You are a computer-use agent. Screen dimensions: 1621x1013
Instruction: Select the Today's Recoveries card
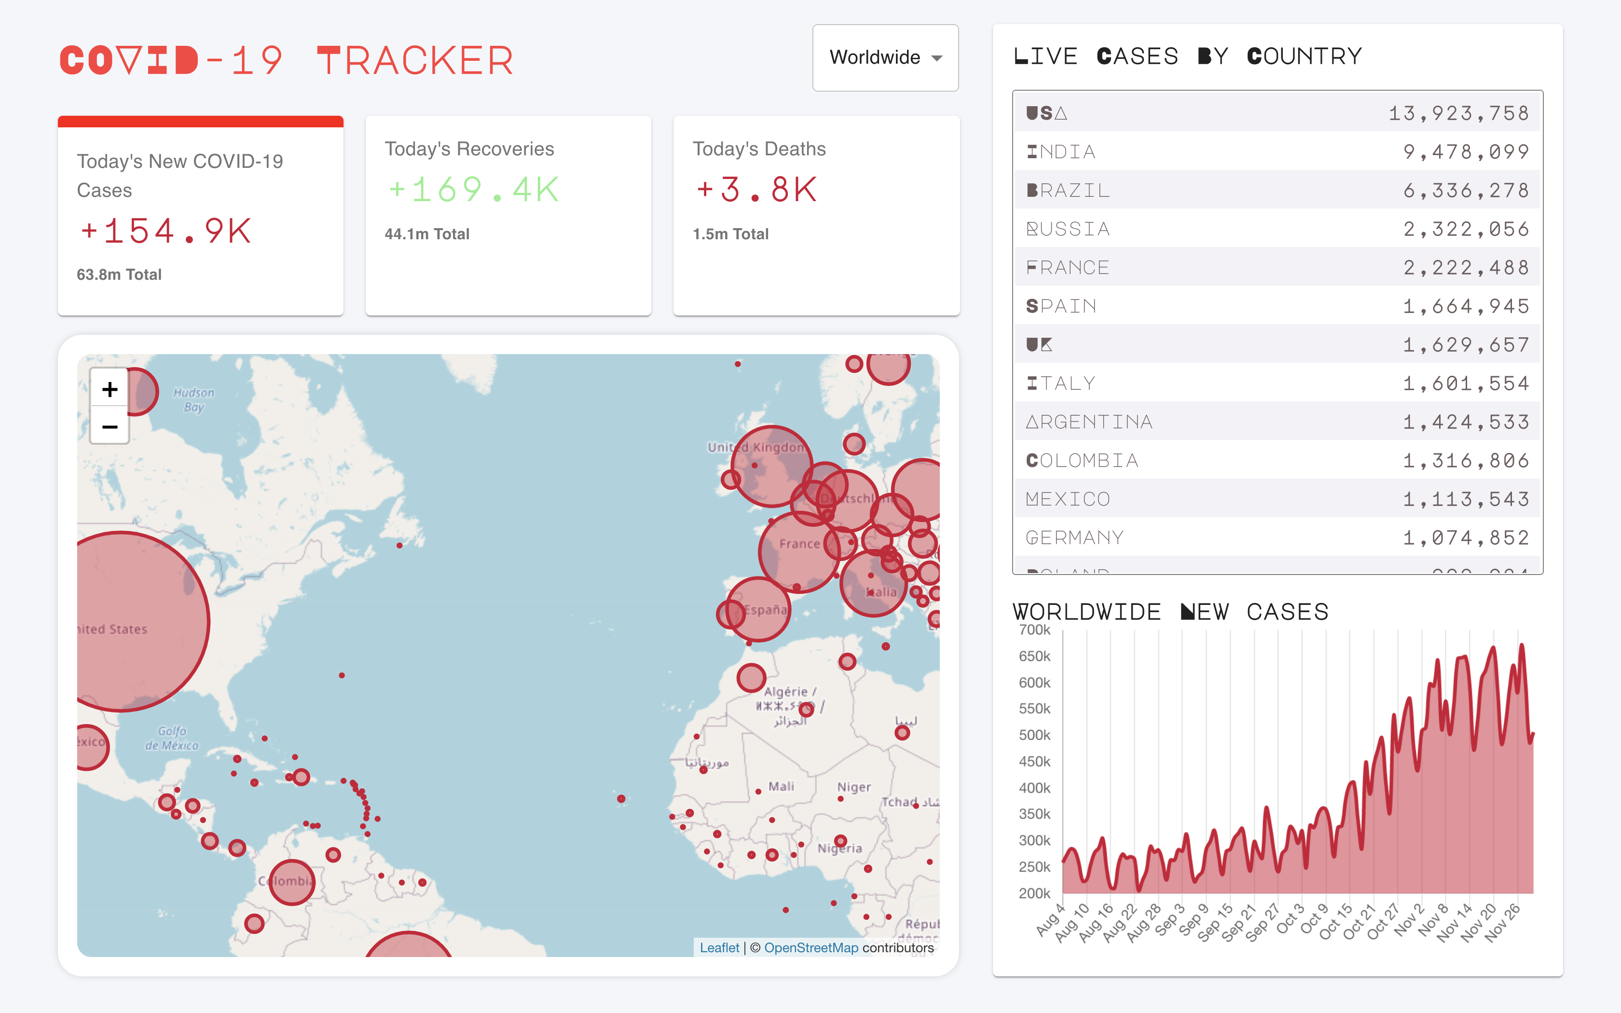tap(508, 216)
